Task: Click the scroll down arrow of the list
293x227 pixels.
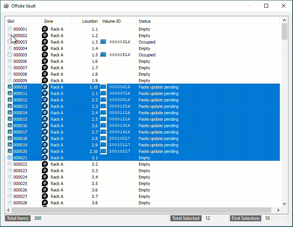Action: click(284, 204)
